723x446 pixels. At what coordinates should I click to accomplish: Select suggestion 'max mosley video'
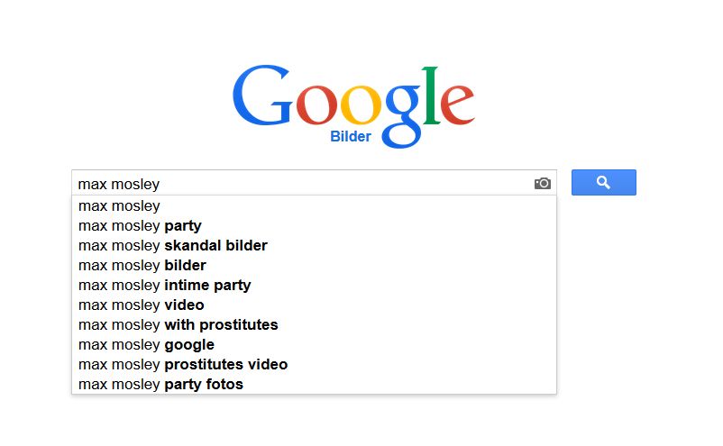pyautogui.click(x=314, y=305)
